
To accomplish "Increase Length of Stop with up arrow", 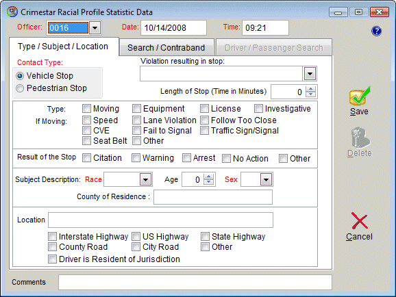I will (310, 89).
